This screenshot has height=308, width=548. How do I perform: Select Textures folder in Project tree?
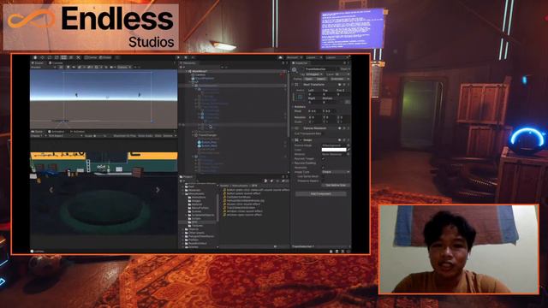pyautogui.click(x=196, y=226)
